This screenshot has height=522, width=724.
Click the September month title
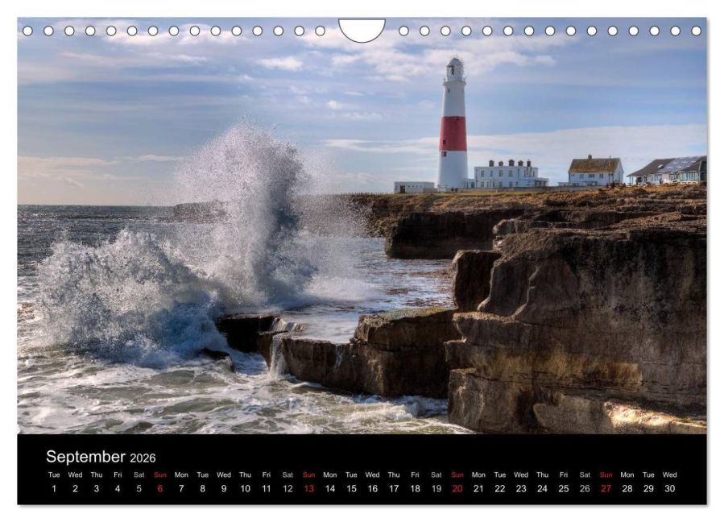click(85, 457)
